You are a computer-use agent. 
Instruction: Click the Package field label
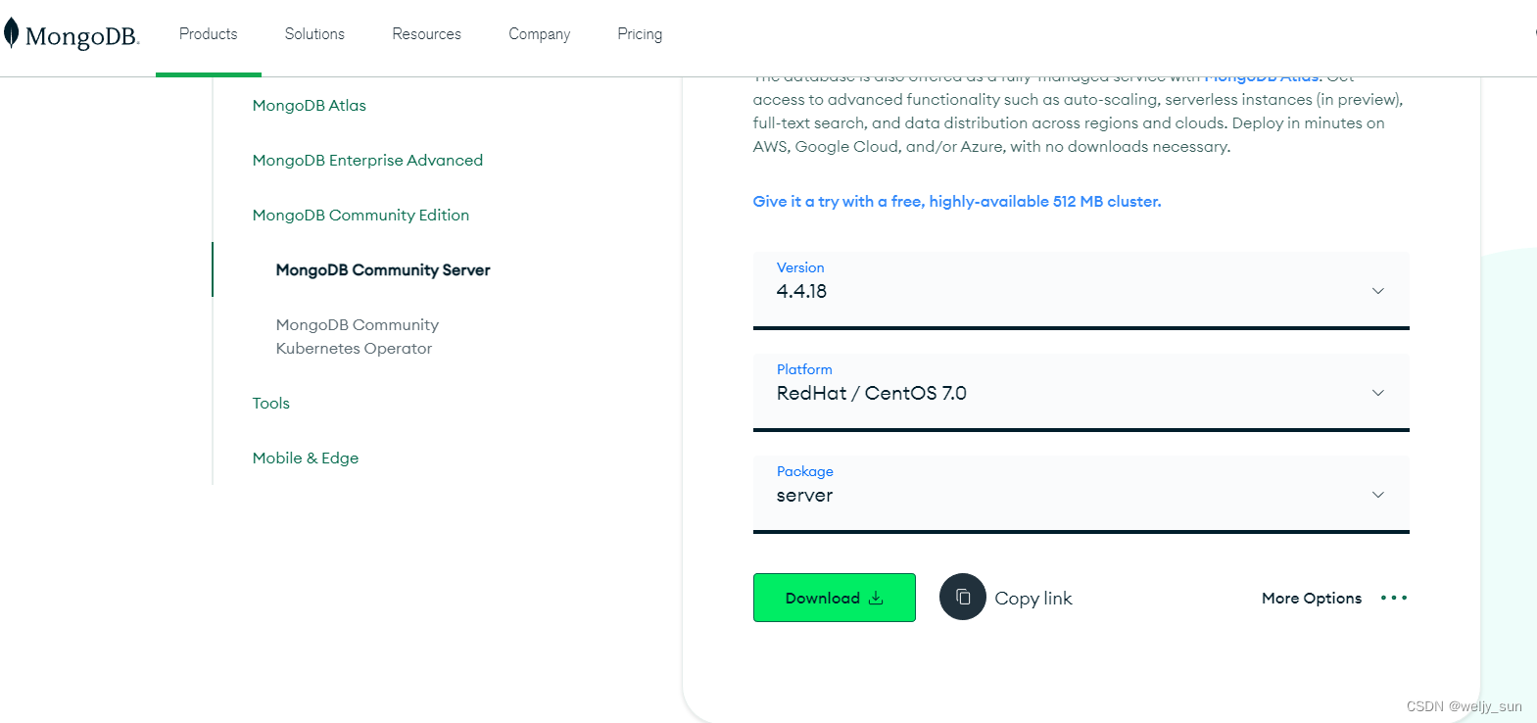pos(805,471)
